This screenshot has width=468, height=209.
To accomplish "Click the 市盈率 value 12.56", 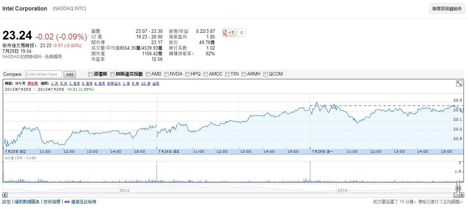I will (x=157, y=59).
